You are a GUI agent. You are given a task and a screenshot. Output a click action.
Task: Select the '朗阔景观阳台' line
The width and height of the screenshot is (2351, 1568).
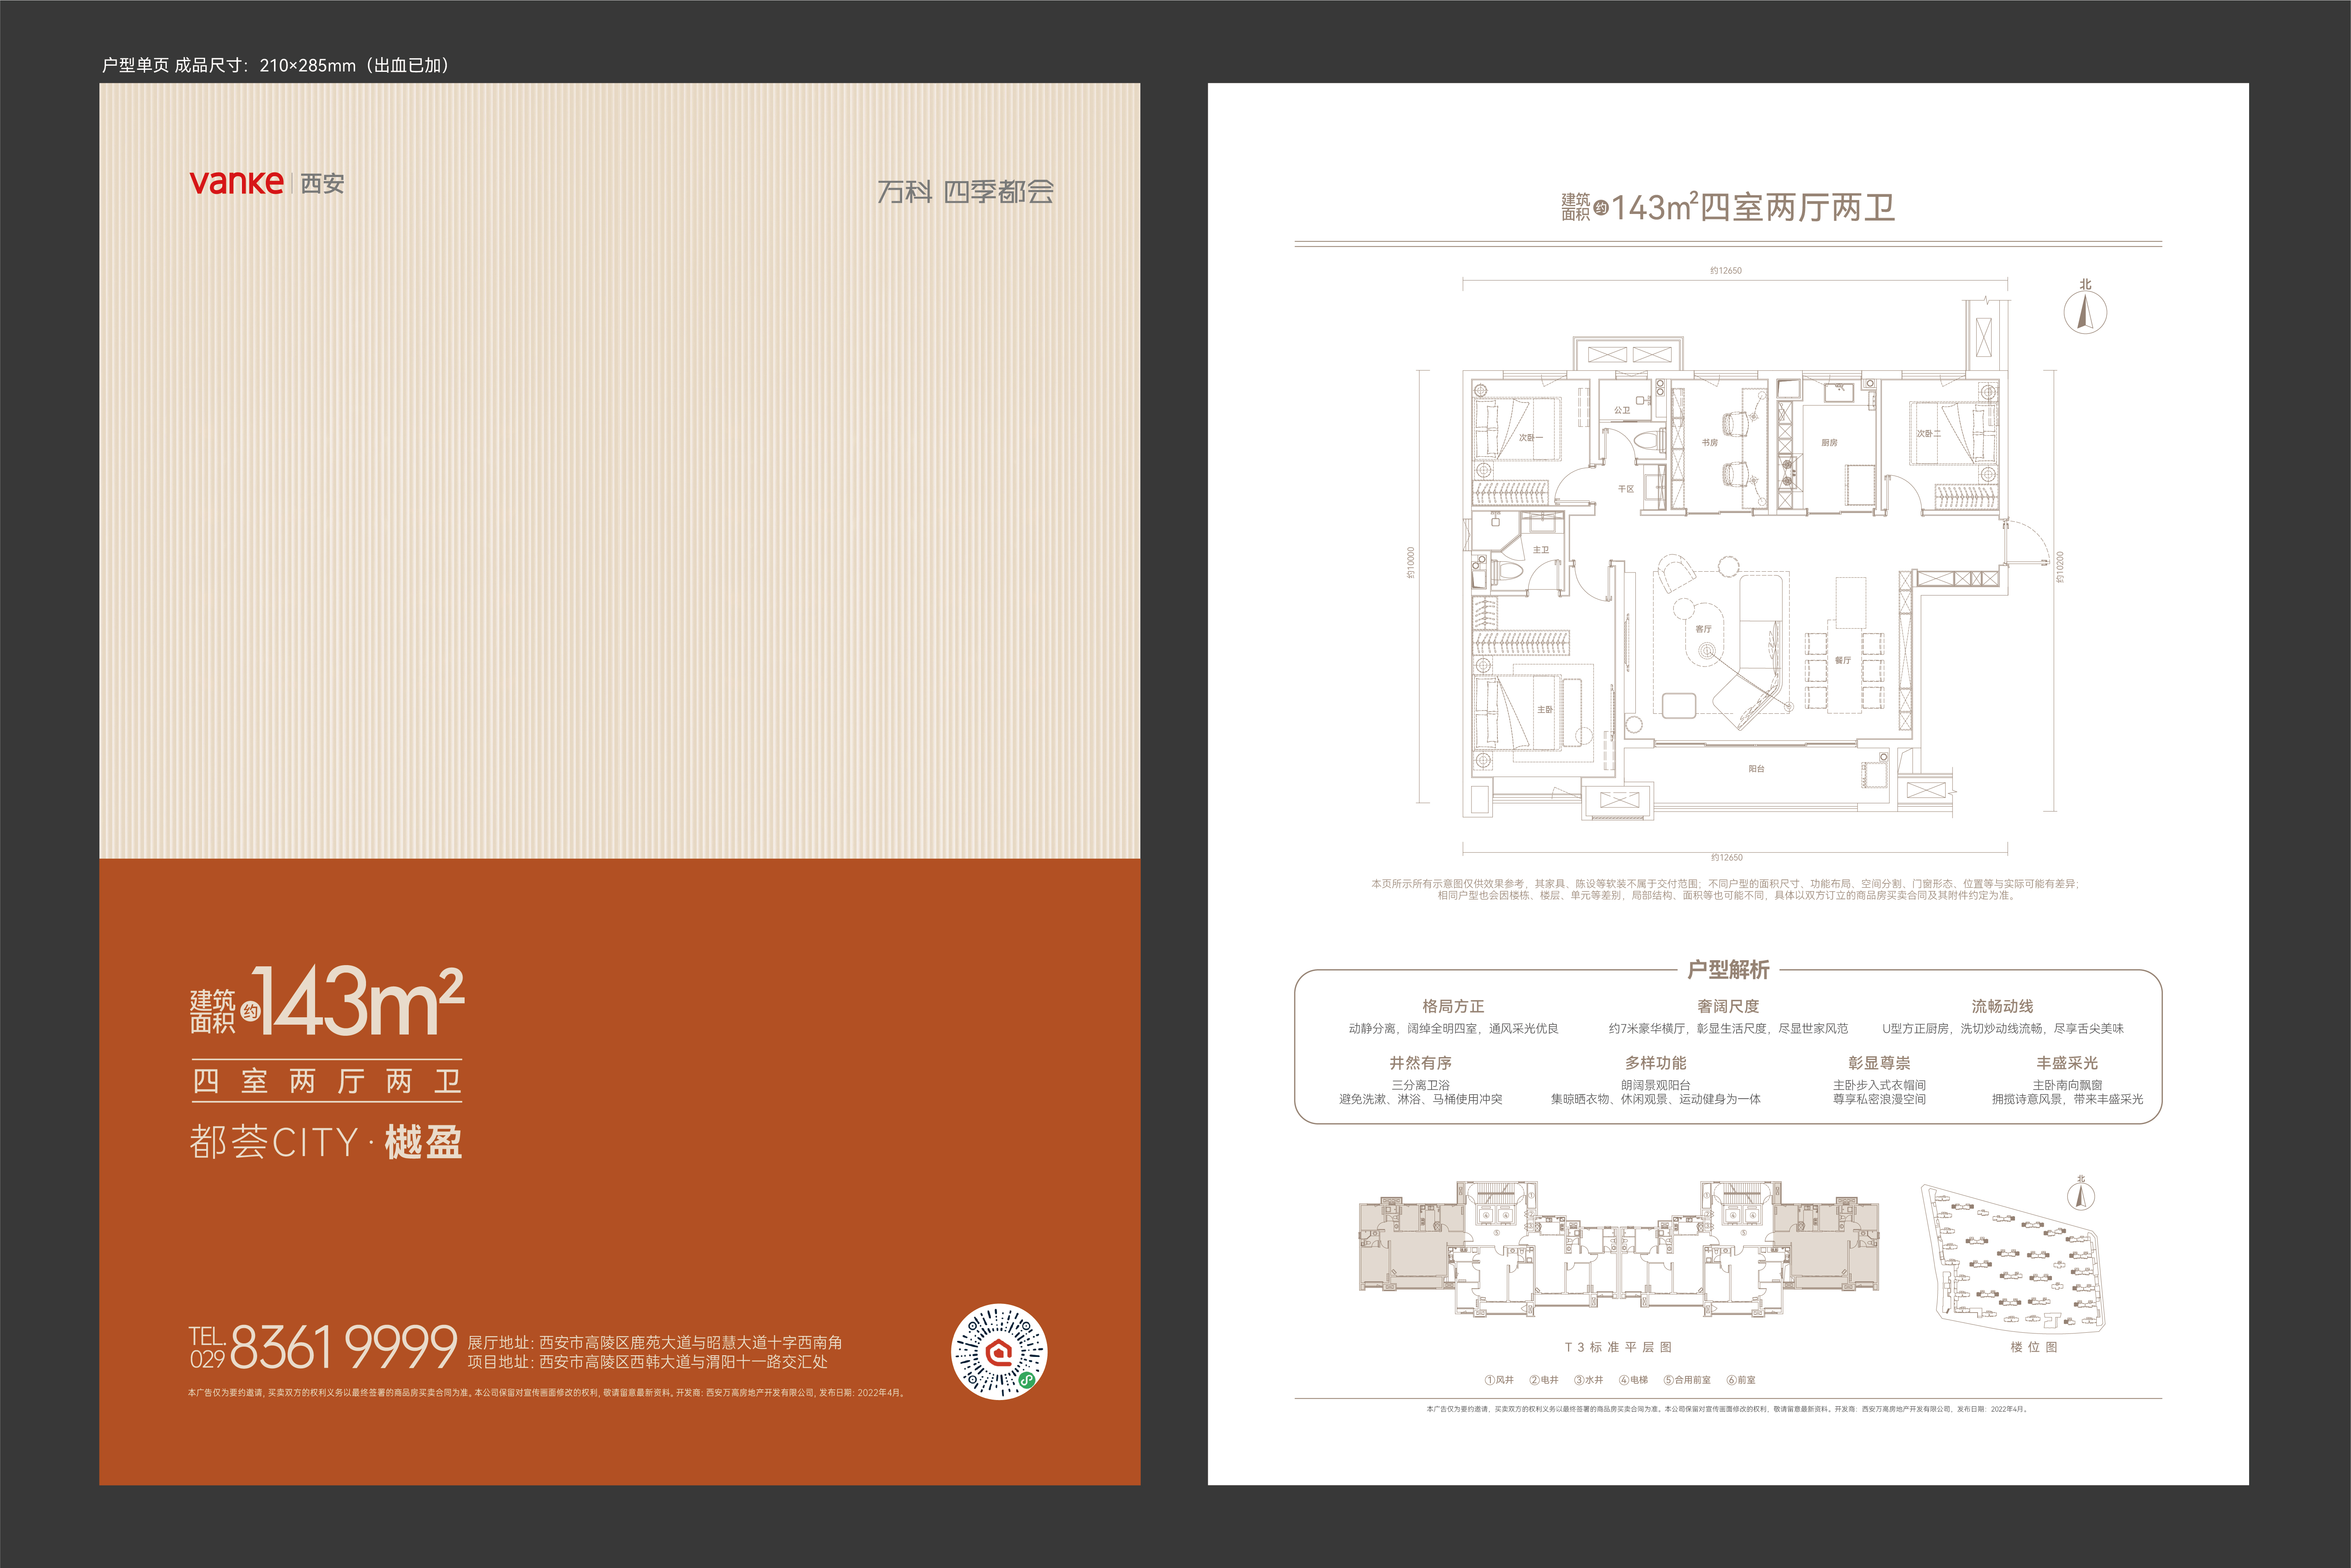pos(1655,1085)
